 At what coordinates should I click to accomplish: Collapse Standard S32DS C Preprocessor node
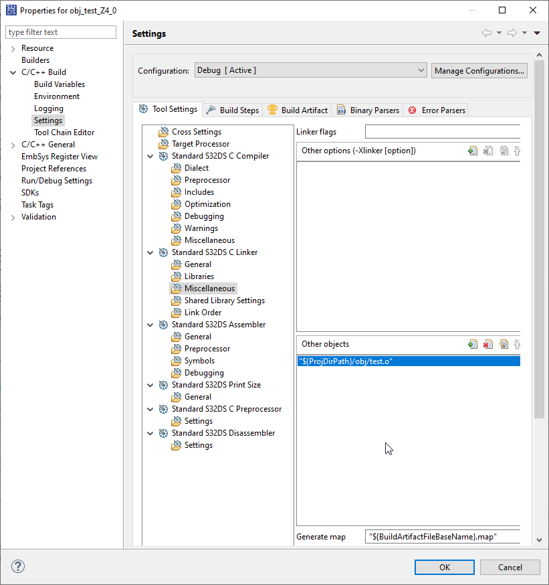pos(150,409)
